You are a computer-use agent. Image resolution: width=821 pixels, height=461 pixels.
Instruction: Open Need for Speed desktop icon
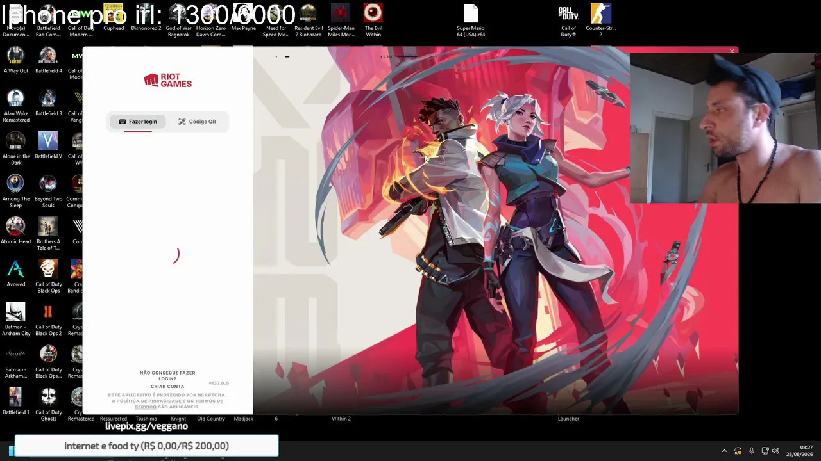coord(276,20)
